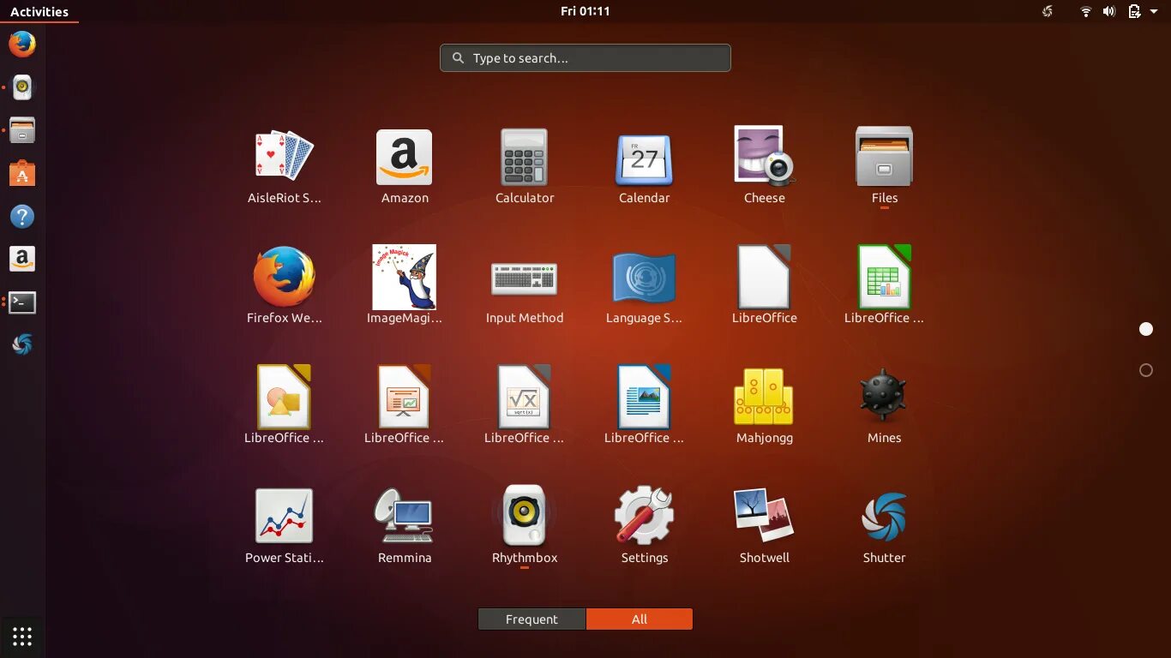Open Files from the applications grid
This screenshot has width=1171, height=658.
[885, 167]
